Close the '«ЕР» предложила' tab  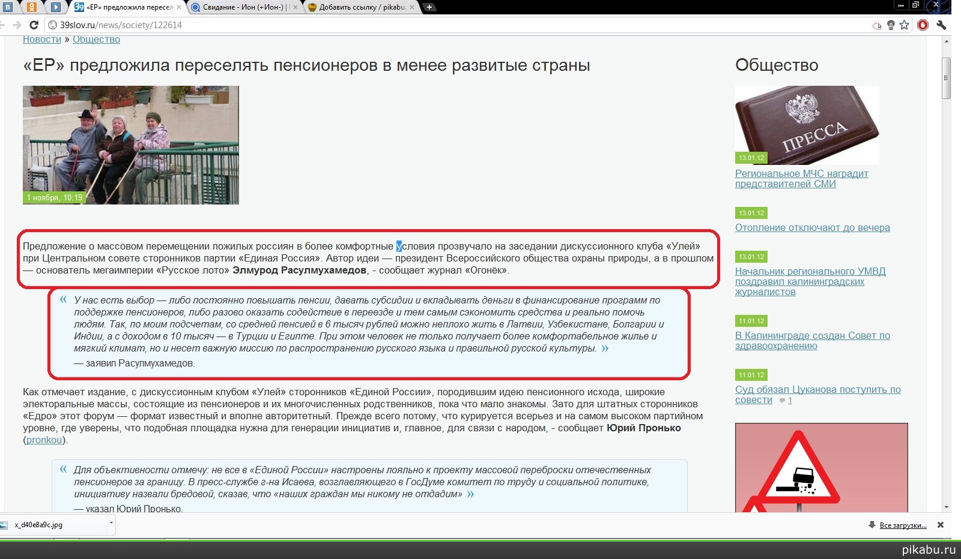click(179, 7)
